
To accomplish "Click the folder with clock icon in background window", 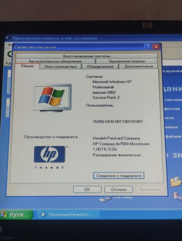I will click(176, 182).
